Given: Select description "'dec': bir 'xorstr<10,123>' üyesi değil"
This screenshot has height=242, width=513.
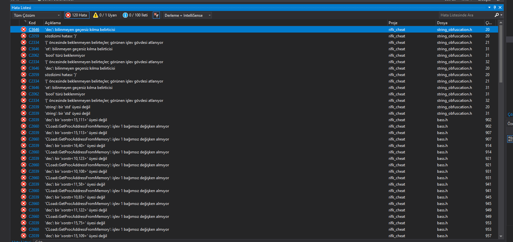Looking at the screenshot, I should [x=76, y=158].
